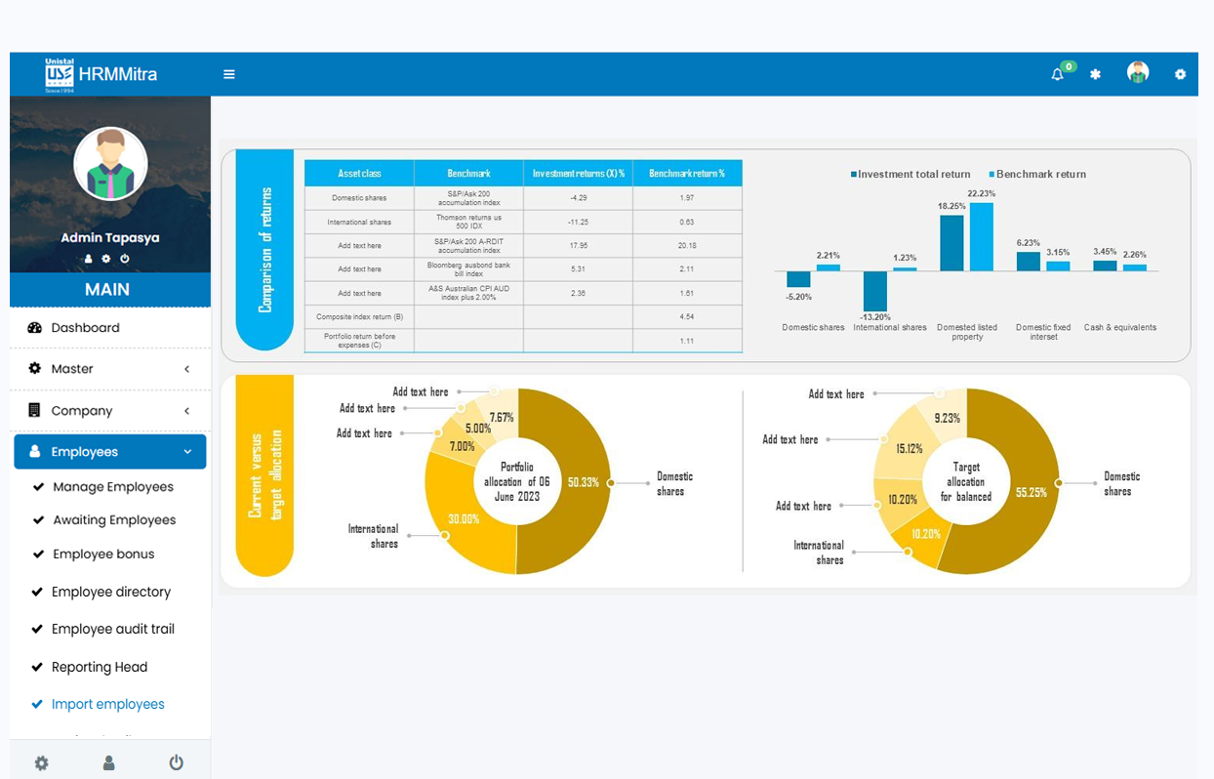Click the Investment total return legend swatch
1214x779 pixels.
tap(854, 175)
